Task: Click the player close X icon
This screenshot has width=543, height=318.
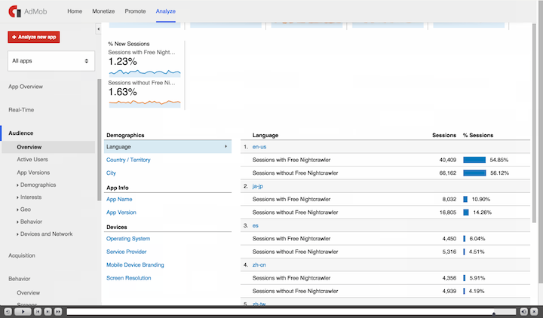Action: pyautogui.click(x=534, y=312)
